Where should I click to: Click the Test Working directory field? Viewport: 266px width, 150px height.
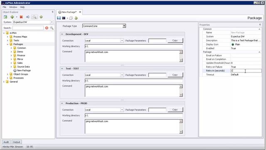click(134, 80)
